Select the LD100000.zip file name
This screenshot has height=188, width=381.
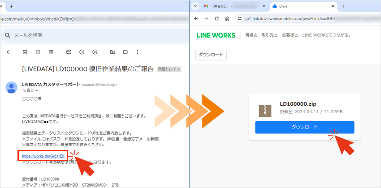coord(298,104)
